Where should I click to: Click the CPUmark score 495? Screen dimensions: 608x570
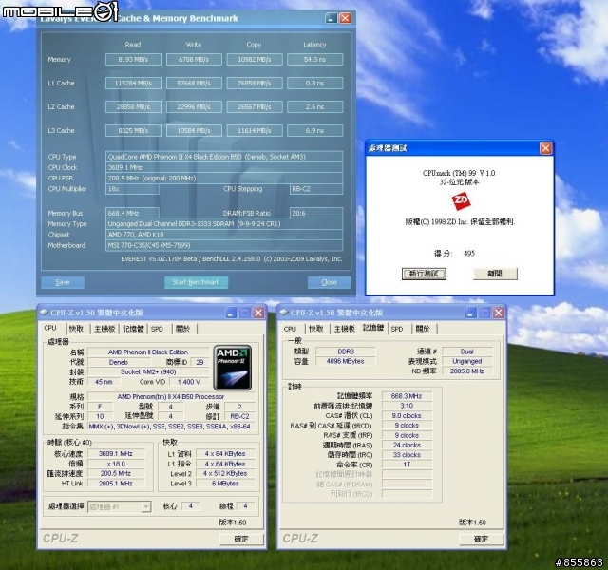click(469, 254)
